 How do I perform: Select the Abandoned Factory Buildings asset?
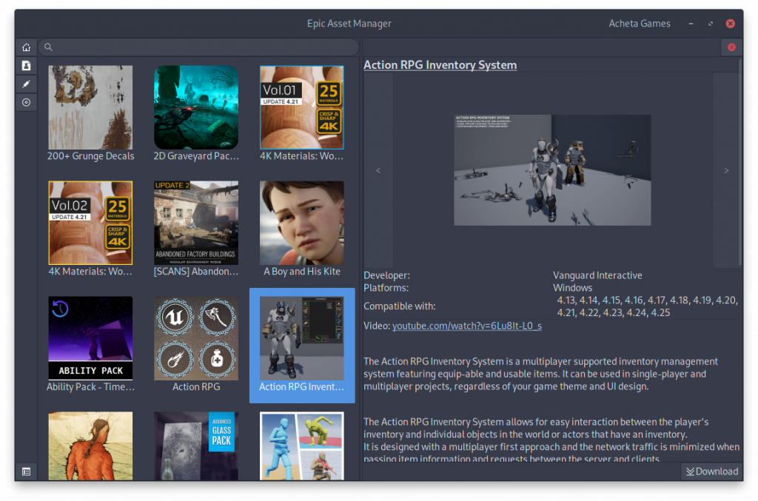tap(196, 229)
